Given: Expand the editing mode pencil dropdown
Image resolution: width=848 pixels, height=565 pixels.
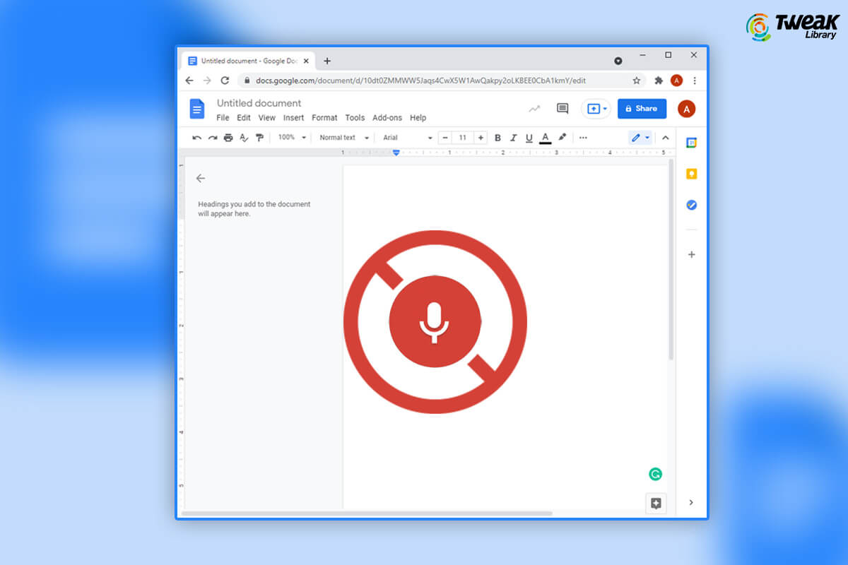Looking at the screenshot, I should click(646, 137).
